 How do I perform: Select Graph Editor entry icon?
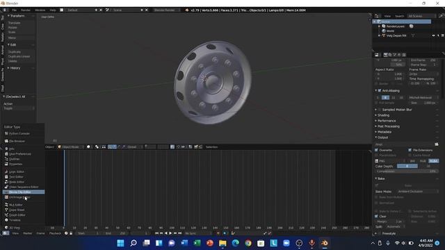click(x=6, y=215)
